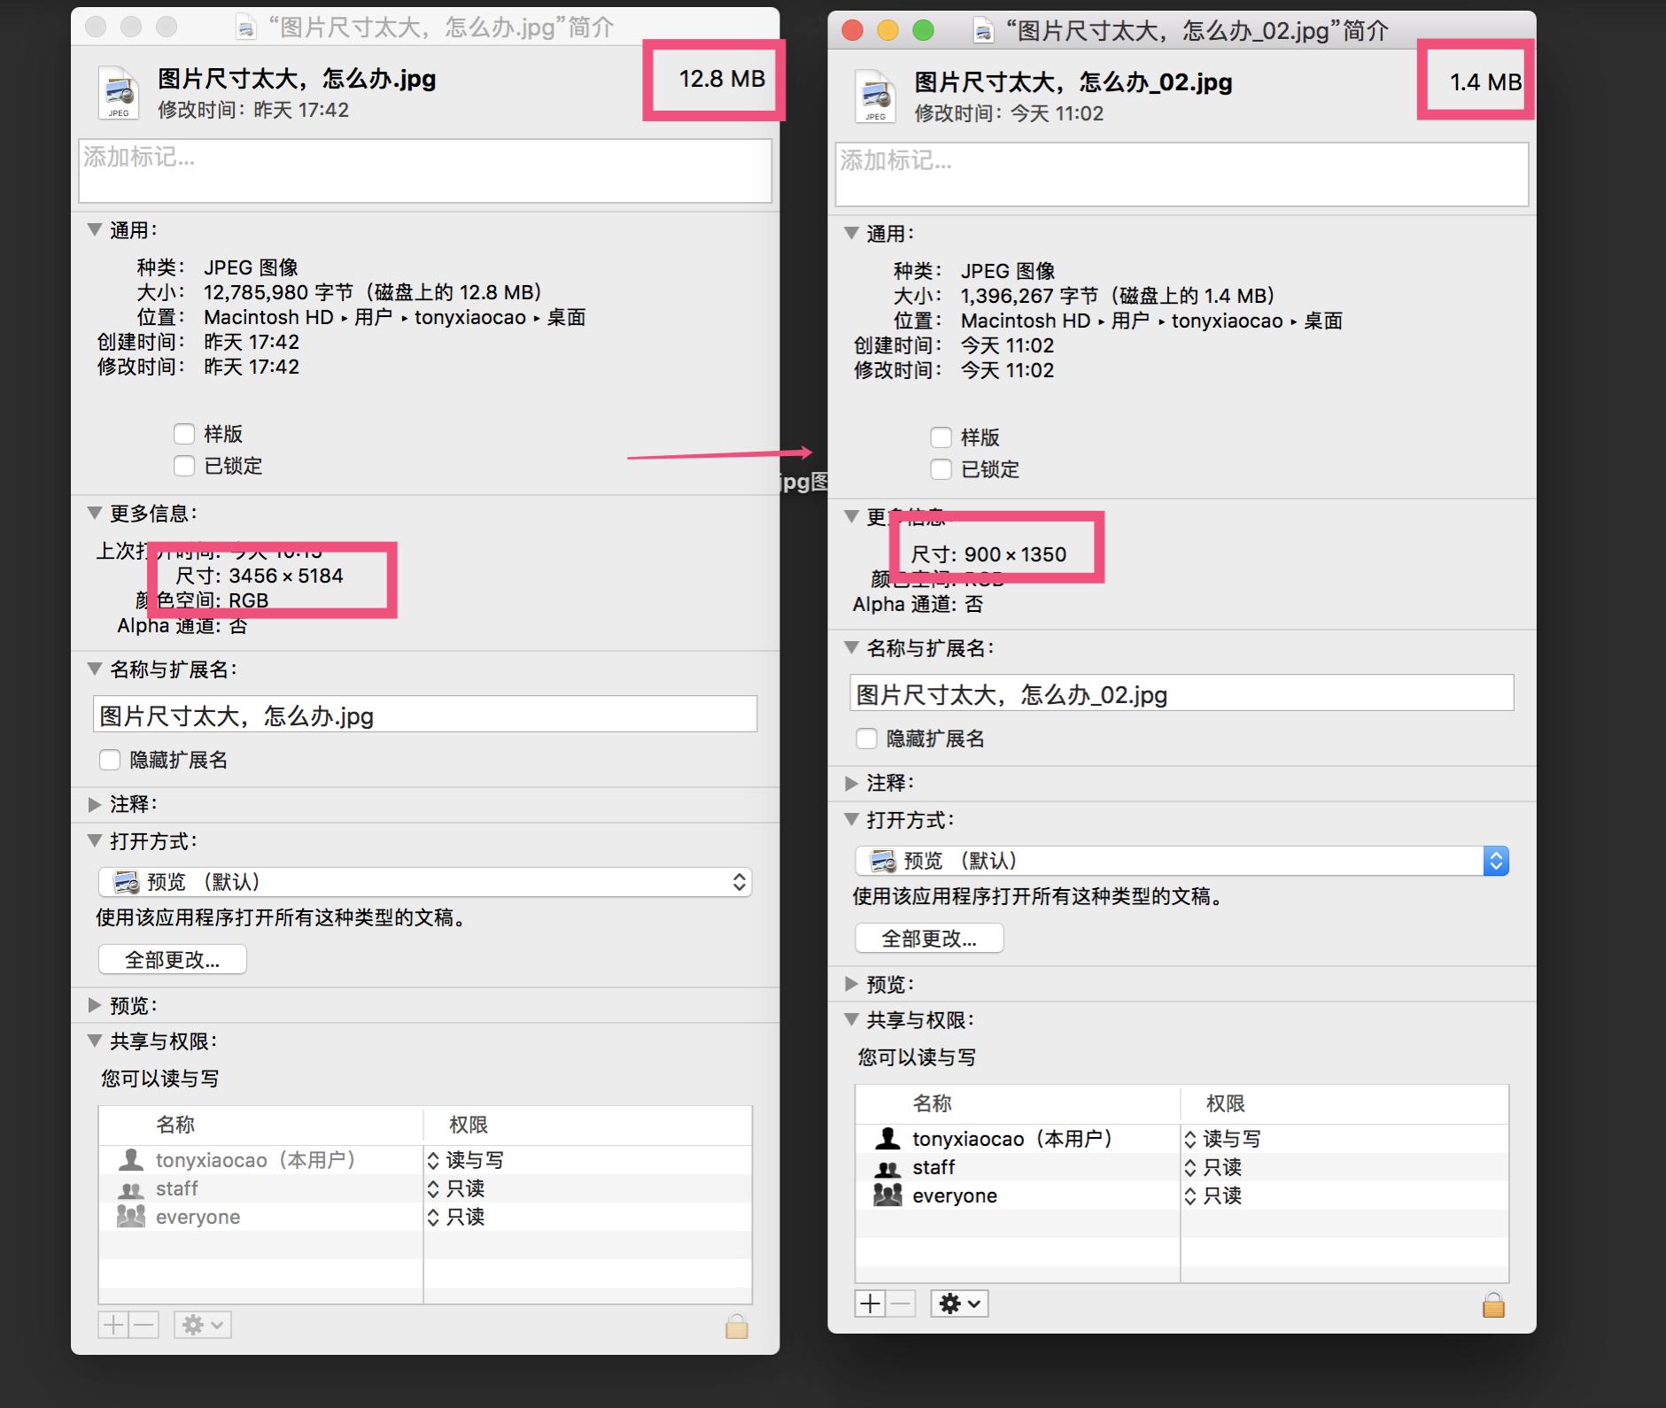
Task: Enable 隐藏扩展名 for 图片尺寸太大，怎么办_02.jpg
Action: click(865, 739)
